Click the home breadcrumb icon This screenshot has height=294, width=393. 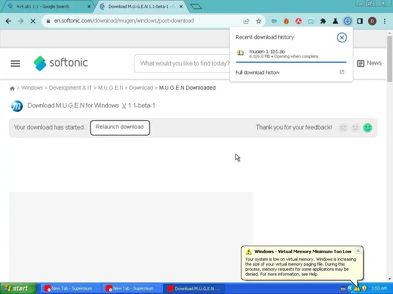[12, 88]
